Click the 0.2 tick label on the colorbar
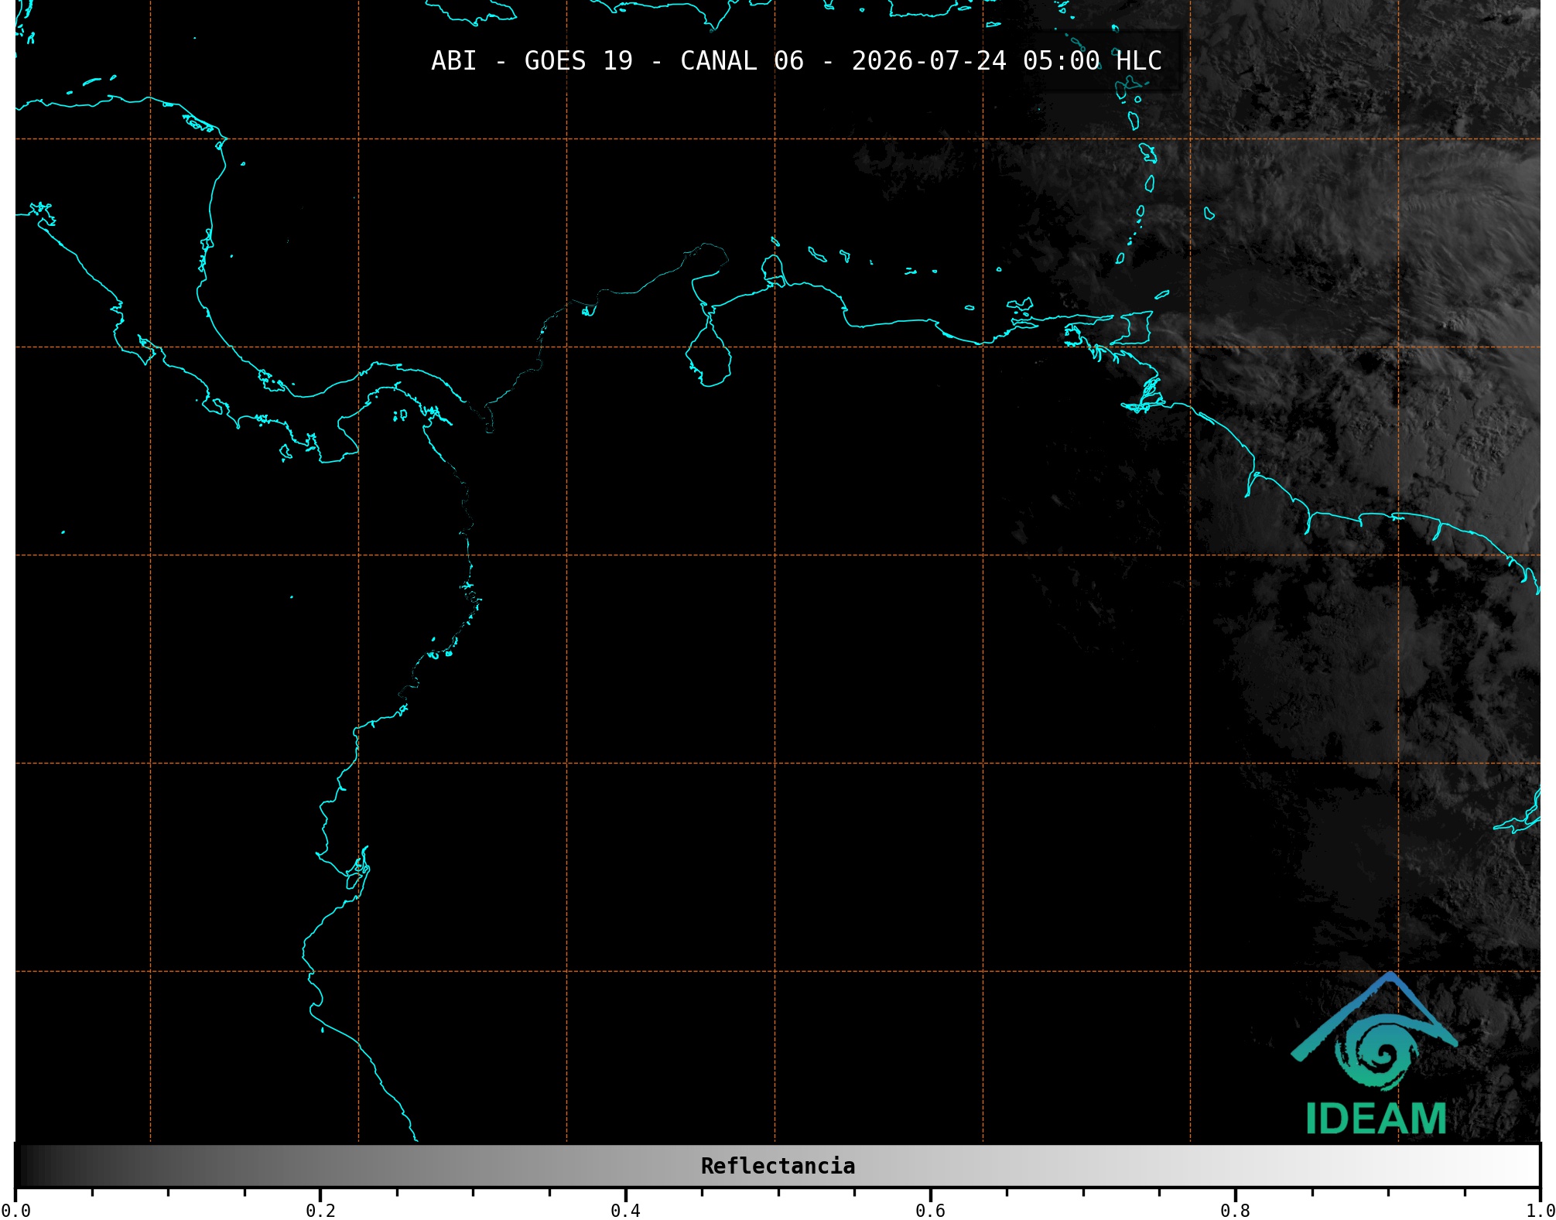The image size is (1556, 1220). tap(320, 1210)
